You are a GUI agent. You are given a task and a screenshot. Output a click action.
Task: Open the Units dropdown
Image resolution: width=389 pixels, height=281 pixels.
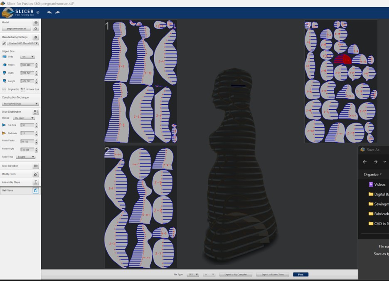click(27, 57)
